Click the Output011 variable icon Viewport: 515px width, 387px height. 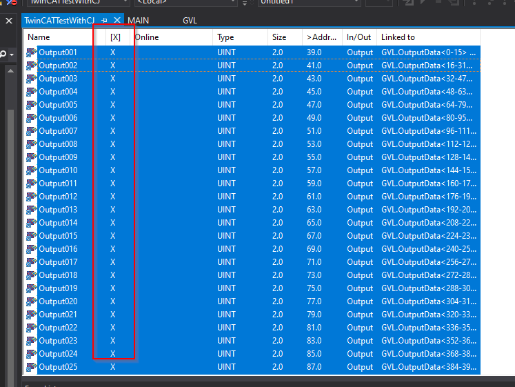[32, 183]
